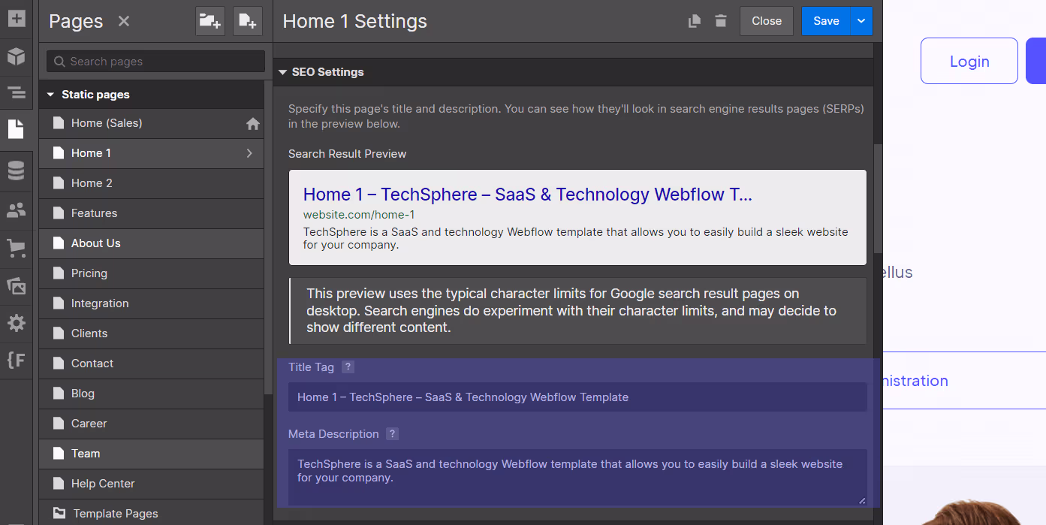Open the CMS Collections panel
The height and width of the screenshot is (525, 1046).
click(17, 170)
